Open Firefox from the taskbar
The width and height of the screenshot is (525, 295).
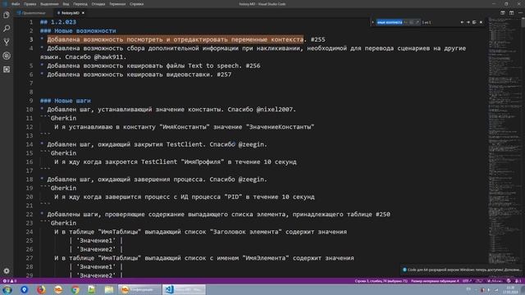coord(41,289)
